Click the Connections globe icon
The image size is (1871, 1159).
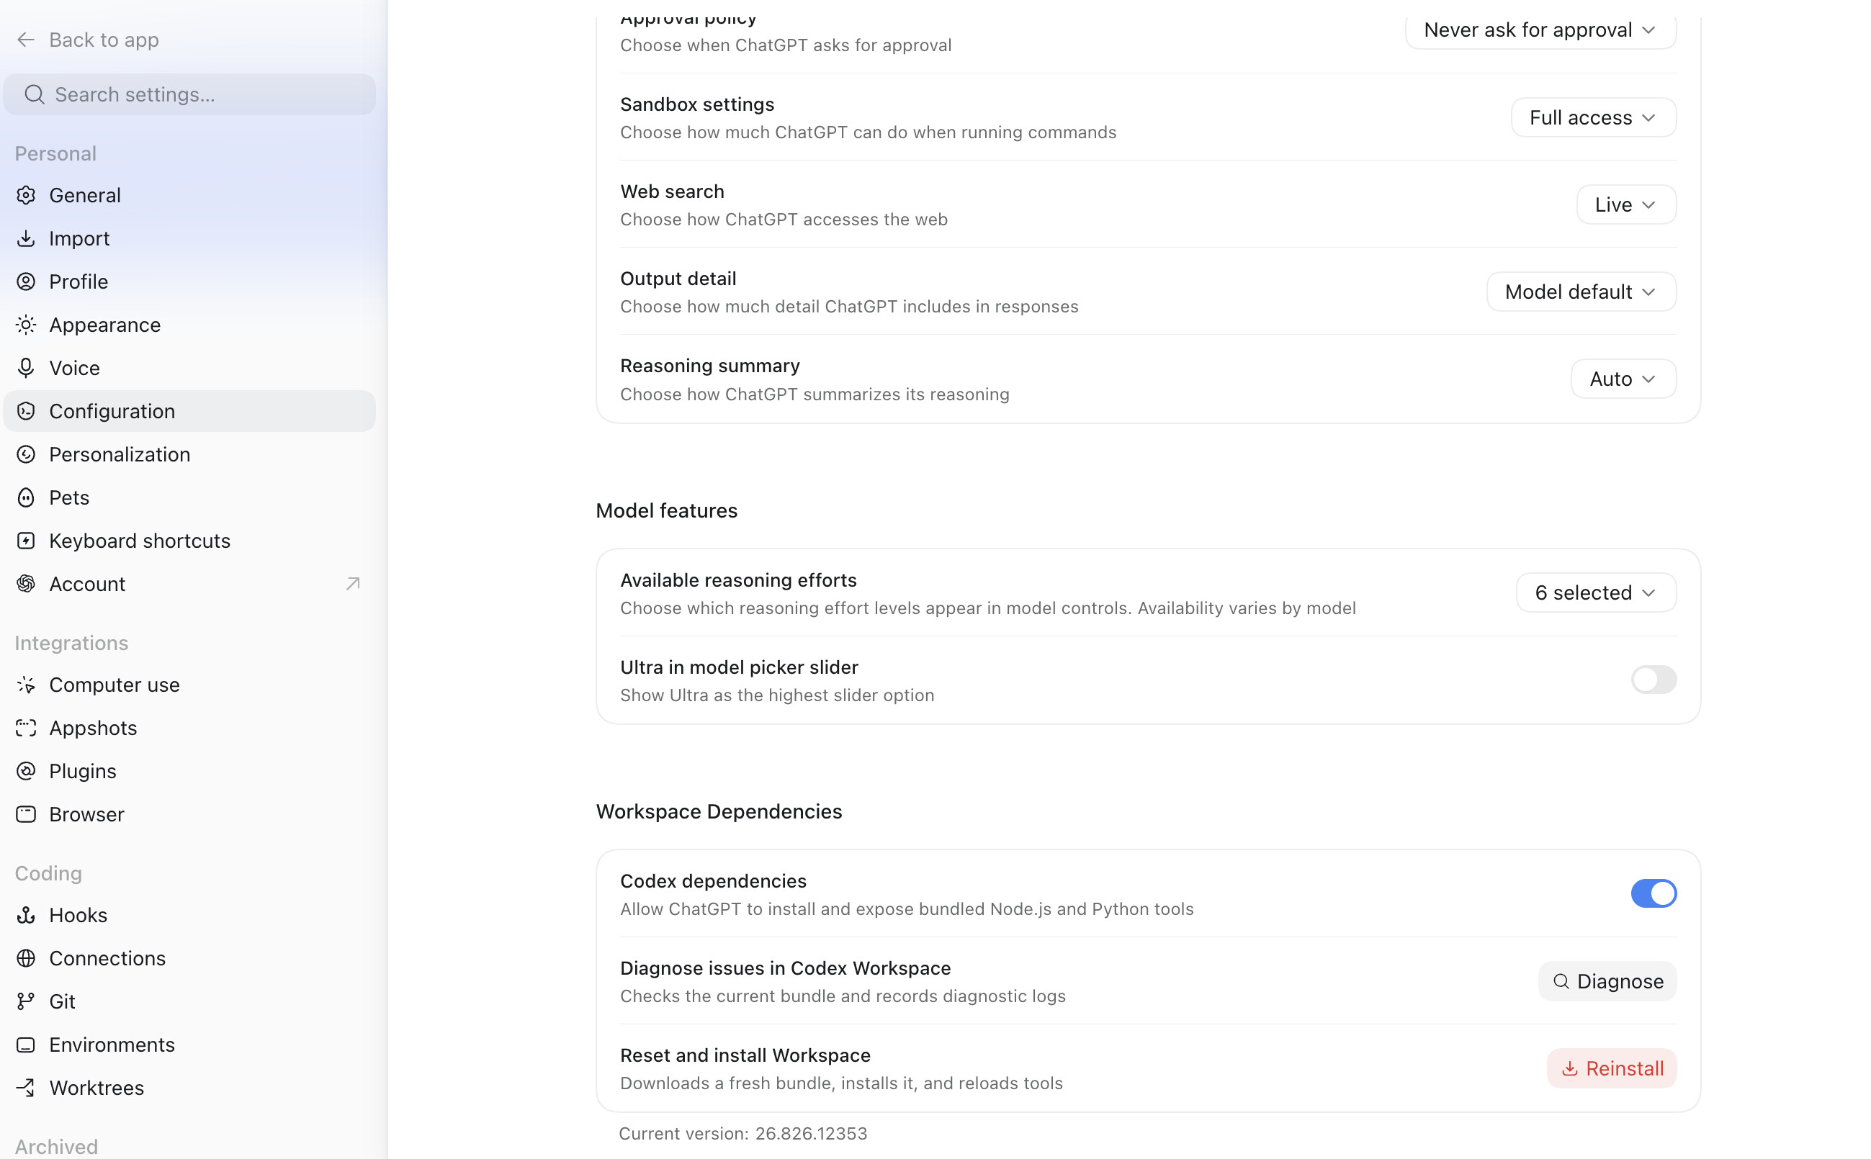coord(26,958)
